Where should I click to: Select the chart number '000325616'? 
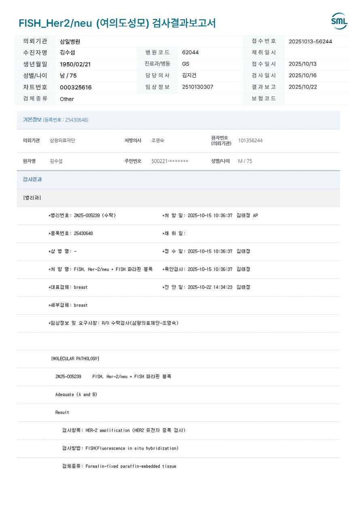76,87
